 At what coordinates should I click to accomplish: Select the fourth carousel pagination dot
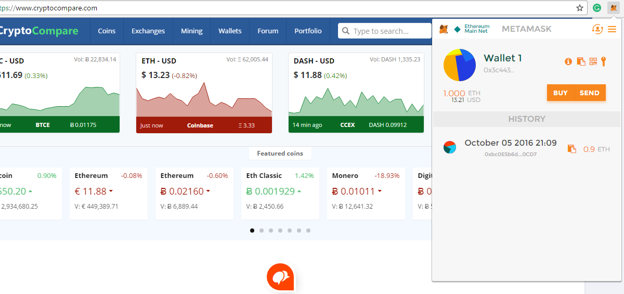point(280,231)
